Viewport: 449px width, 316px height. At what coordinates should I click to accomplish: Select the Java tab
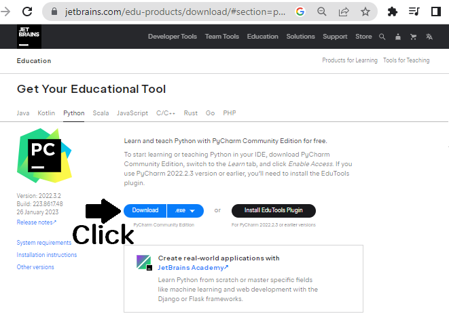point(23,113)
